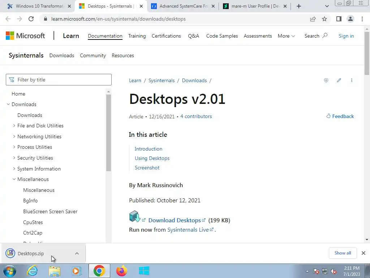
Task: Click the browser forward arrow
Action: pos(20,19)
